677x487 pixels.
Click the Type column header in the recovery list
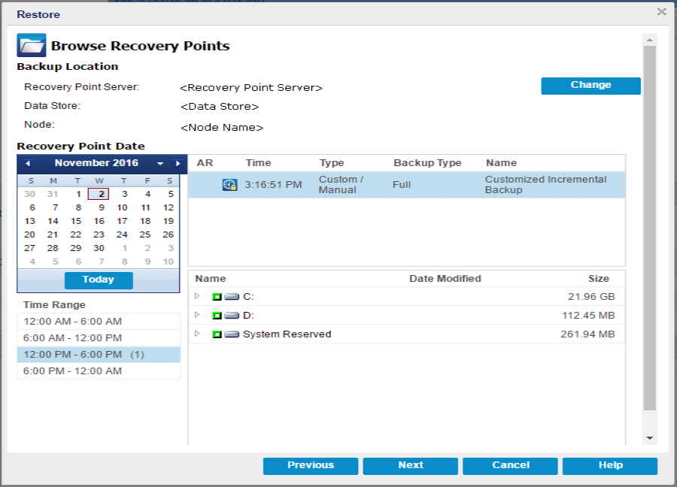point(332,163)
